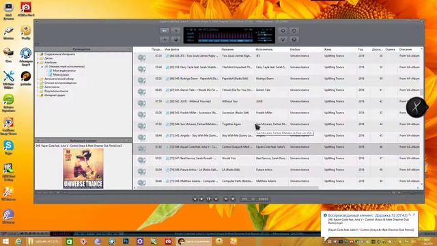Screen dimensions: 437x246
Task: Click the title 'I Would Die For You'
Action: pos(237,90)
